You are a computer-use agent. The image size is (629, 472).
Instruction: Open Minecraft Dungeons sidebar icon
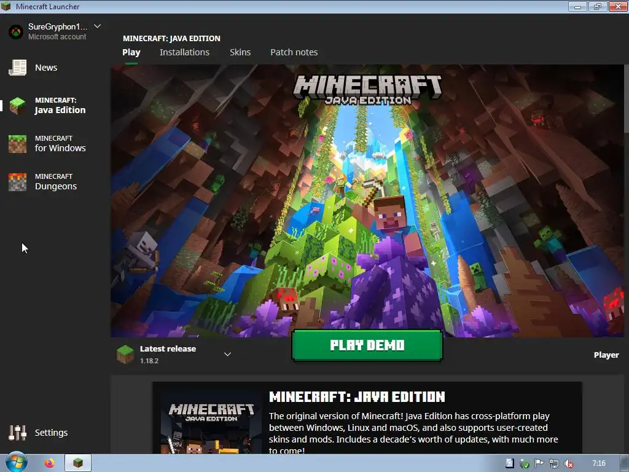[17, 182]
